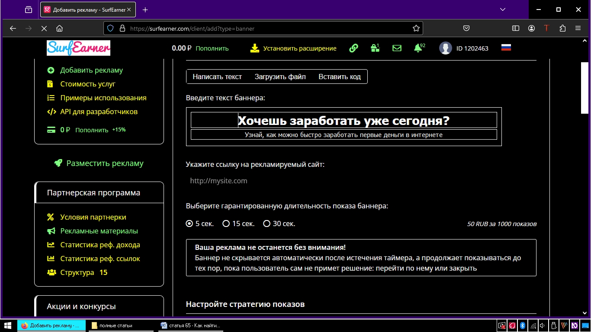Open the Firefox sidebar toggle icon
The height and width of the screenshot is (332, 591).
click(516, 28)
